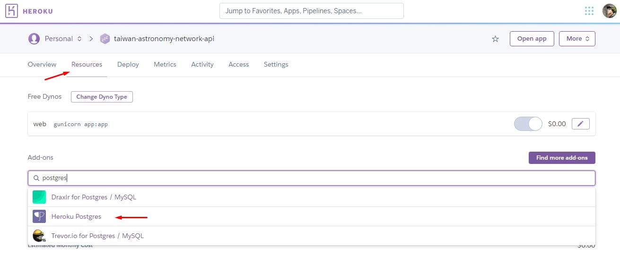Switch to the Activity tab

pos(202,64)
